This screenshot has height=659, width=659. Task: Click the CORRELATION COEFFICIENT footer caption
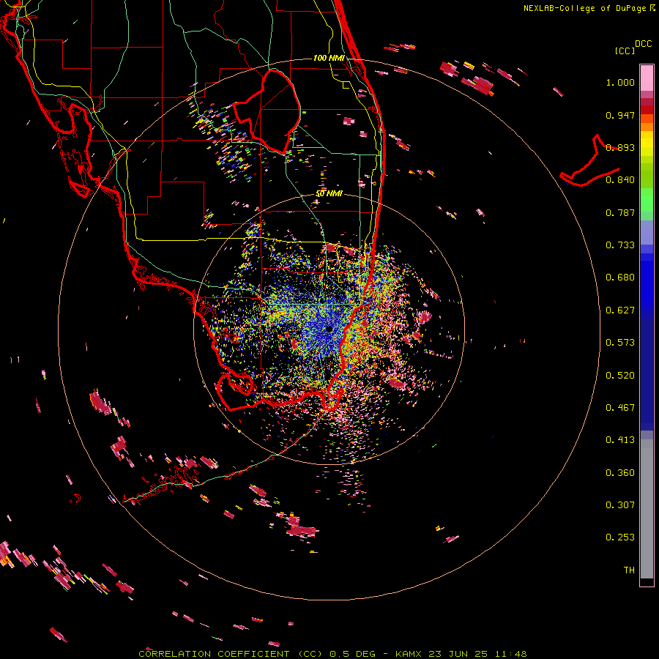pyautogui.click(x=332, y=654)
